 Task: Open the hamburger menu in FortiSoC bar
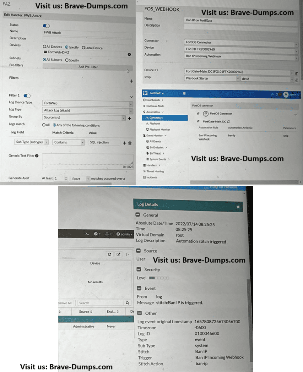(x=184, y=93)
